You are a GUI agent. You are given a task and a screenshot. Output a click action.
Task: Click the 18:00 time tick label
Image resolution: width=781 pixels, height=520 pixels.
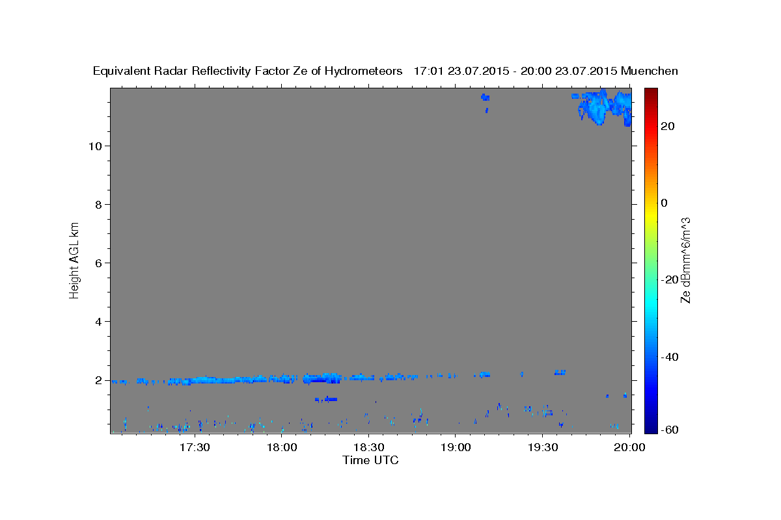[x=282, y=447]
